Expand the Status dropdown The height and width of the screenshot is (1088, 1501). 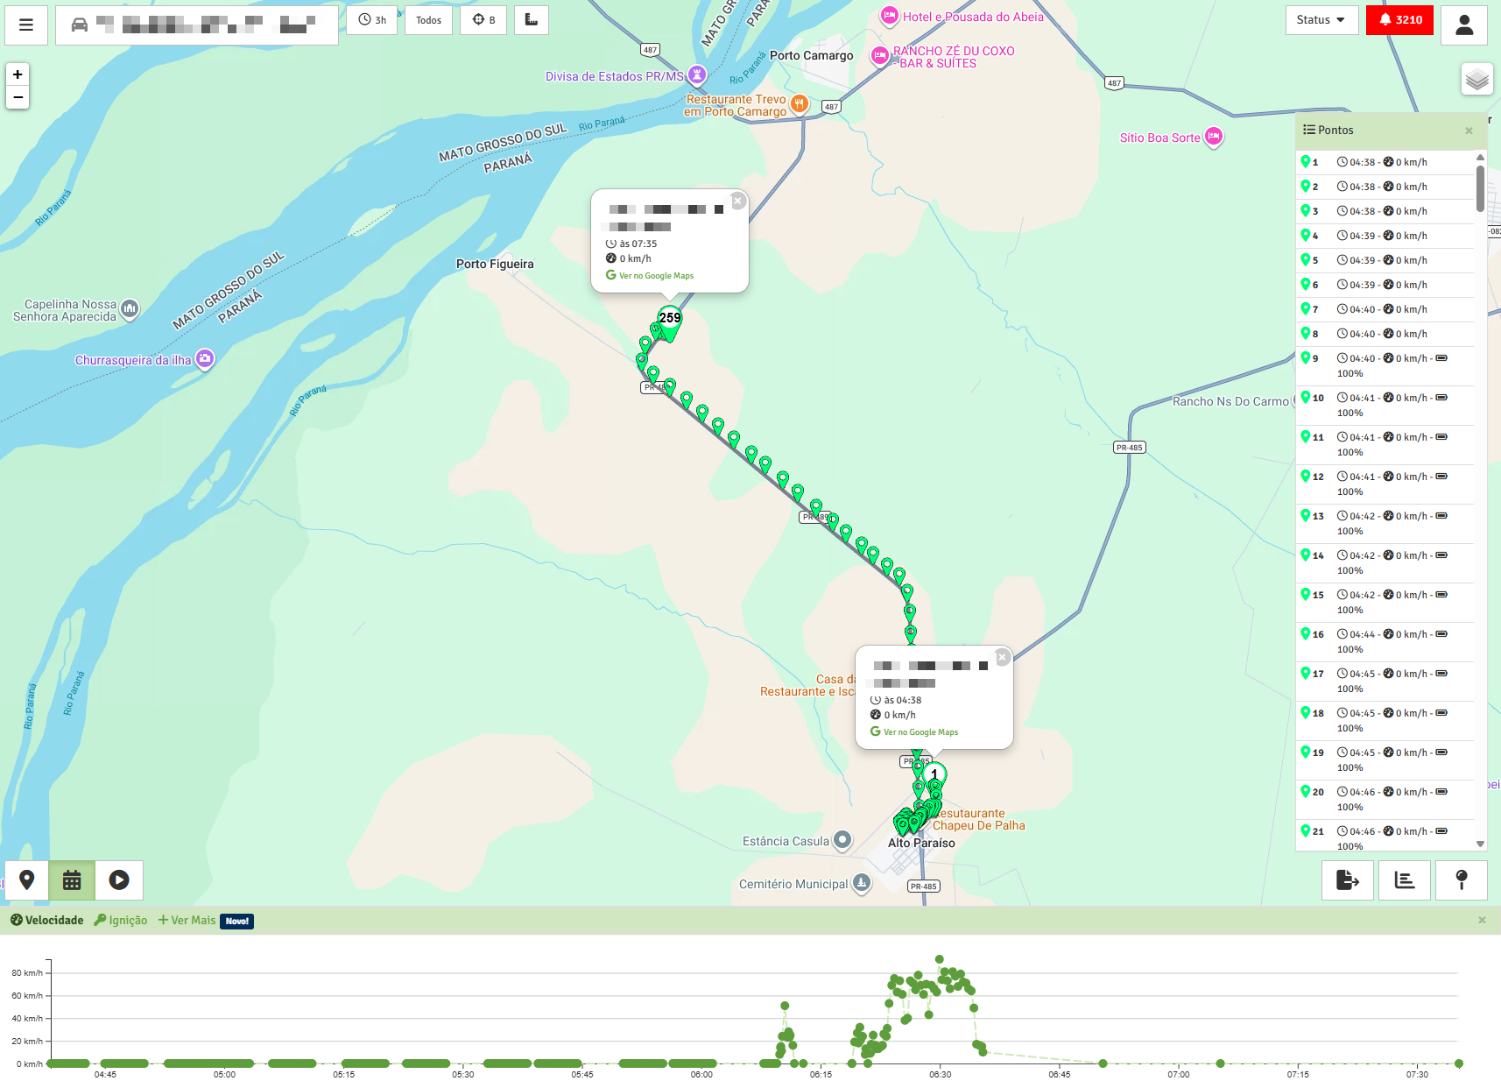tap(1321, 19)
